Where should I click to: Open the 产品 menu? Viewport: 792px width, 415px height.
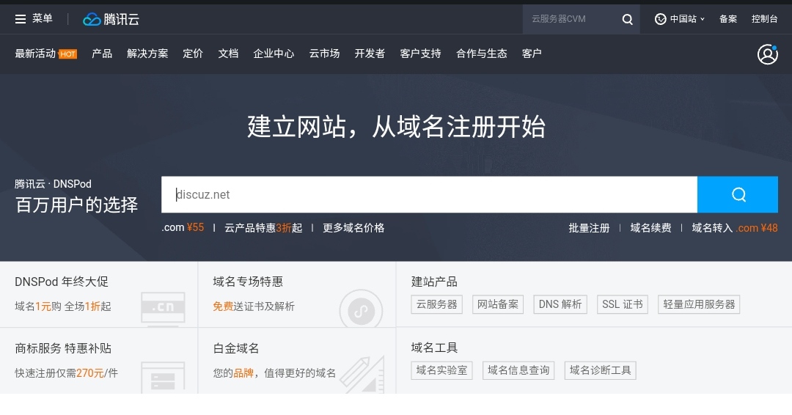tap(102, 54)
